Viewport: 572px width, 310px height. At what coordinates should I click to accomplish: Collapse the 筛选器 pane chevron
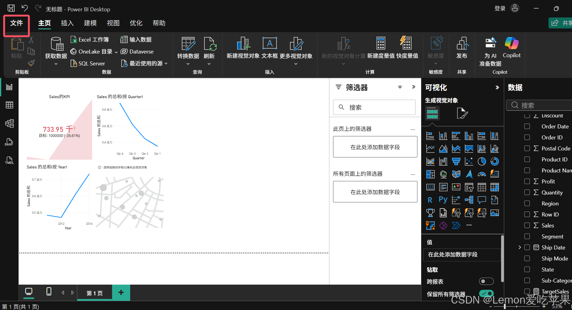tap(413, 87)
